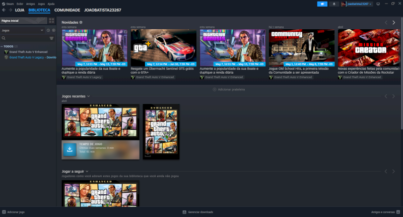Click the main vertical scrollbar
Viewport: 403px width, 217px height.
401,73
